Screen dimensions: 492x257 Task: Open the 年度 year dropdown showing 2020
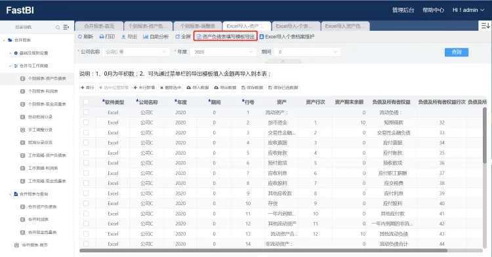pyautogui.click(x=223, y=52)
